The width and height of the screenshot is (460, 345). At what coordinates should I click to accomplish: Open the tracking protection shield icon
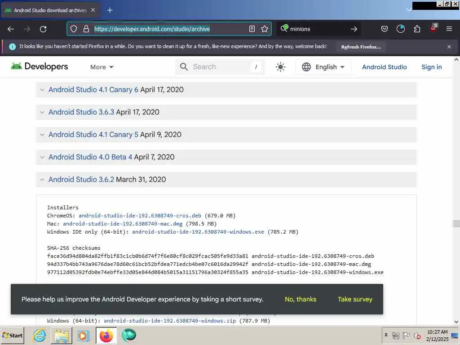74,29
